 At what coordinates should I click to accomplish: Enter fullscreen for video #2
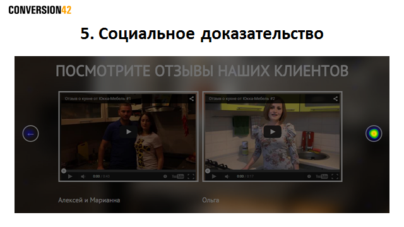click(335, 177)
